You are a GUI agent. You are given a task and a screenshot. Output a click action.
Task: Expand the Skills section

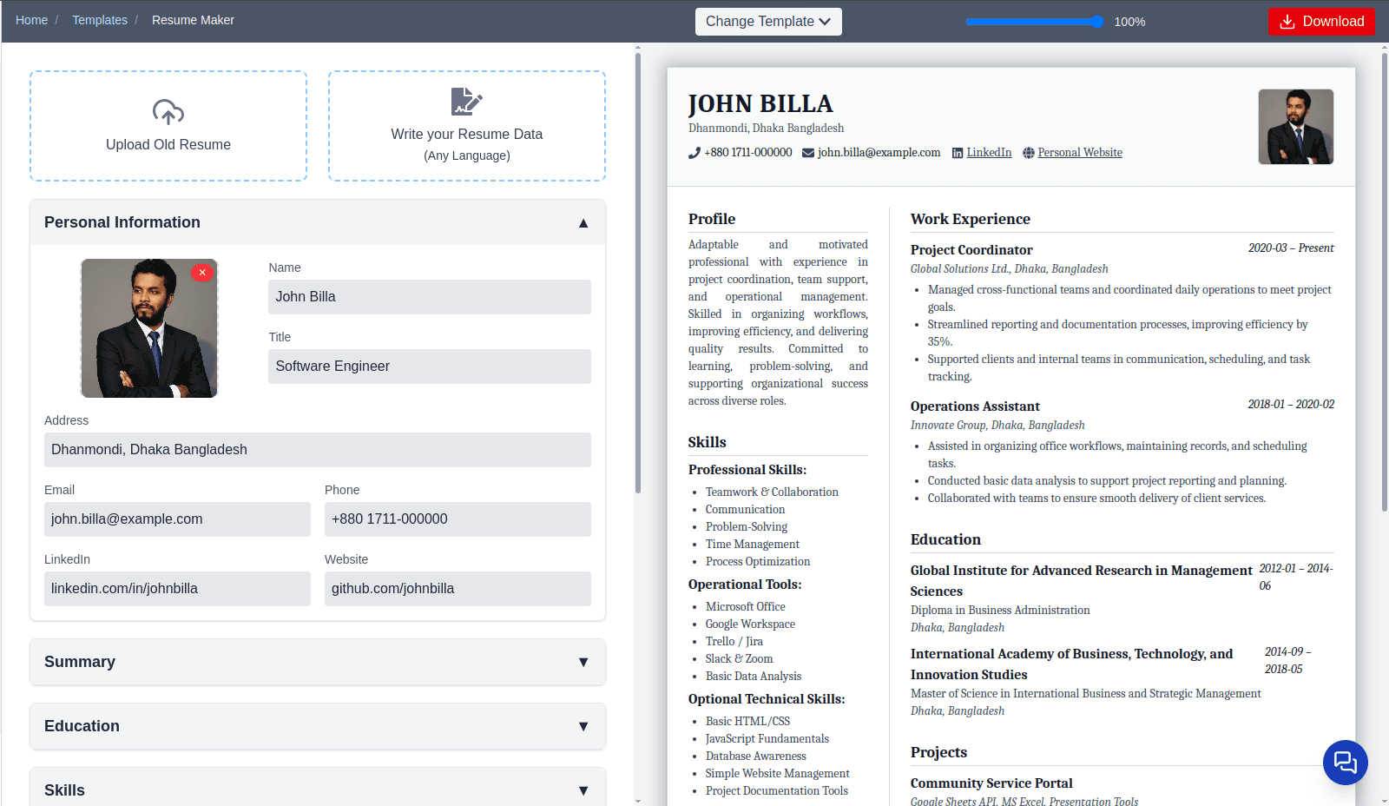coord(583,789)
